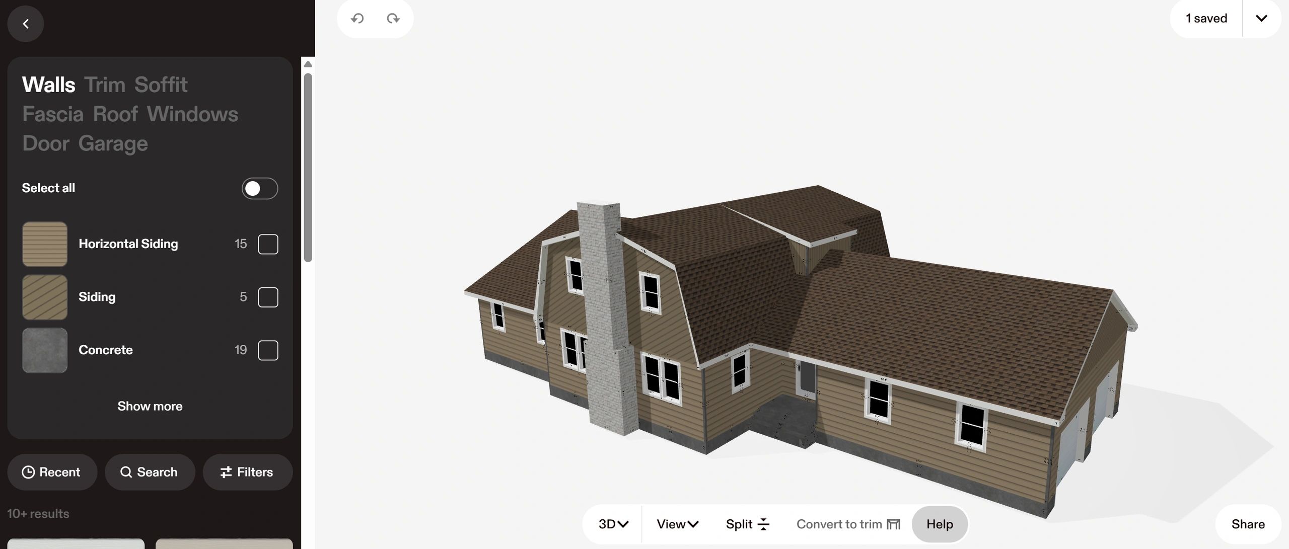Select the Siding material swatch

click(x=44, y=297)
